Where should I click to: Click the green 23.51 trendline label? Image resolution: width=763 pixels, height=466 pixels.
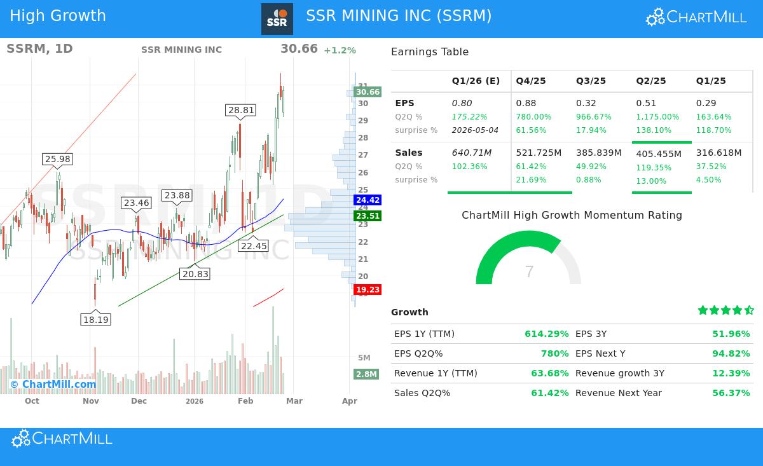(366, 216)
